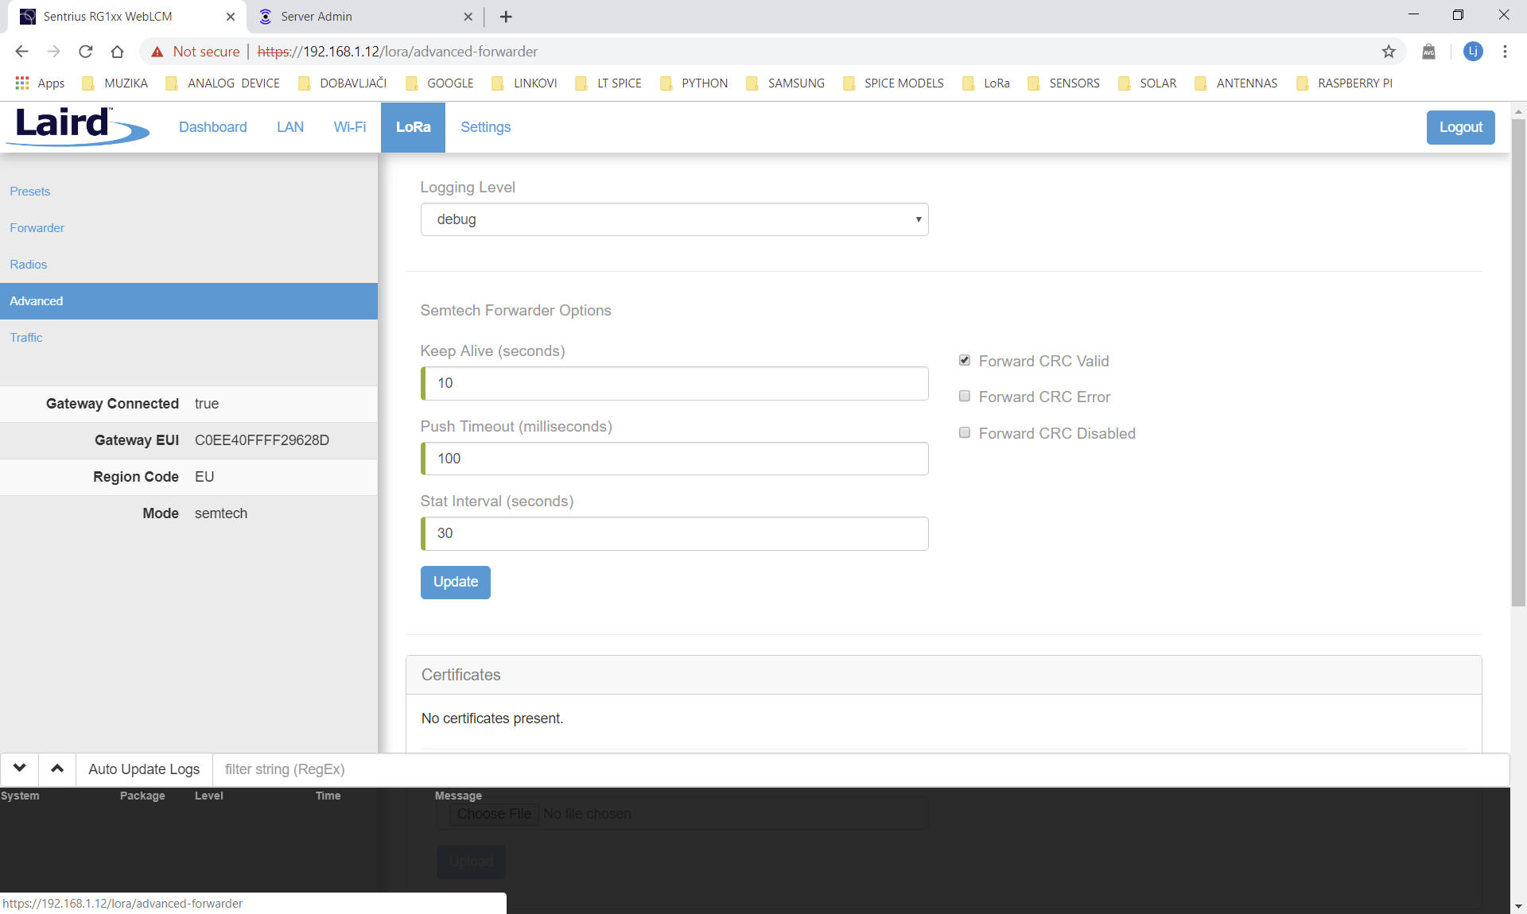Screen dimensions: 1527x914
Task: Check Forward CRC Disabled
Action: pyautogui.click(x=964, y=432)
